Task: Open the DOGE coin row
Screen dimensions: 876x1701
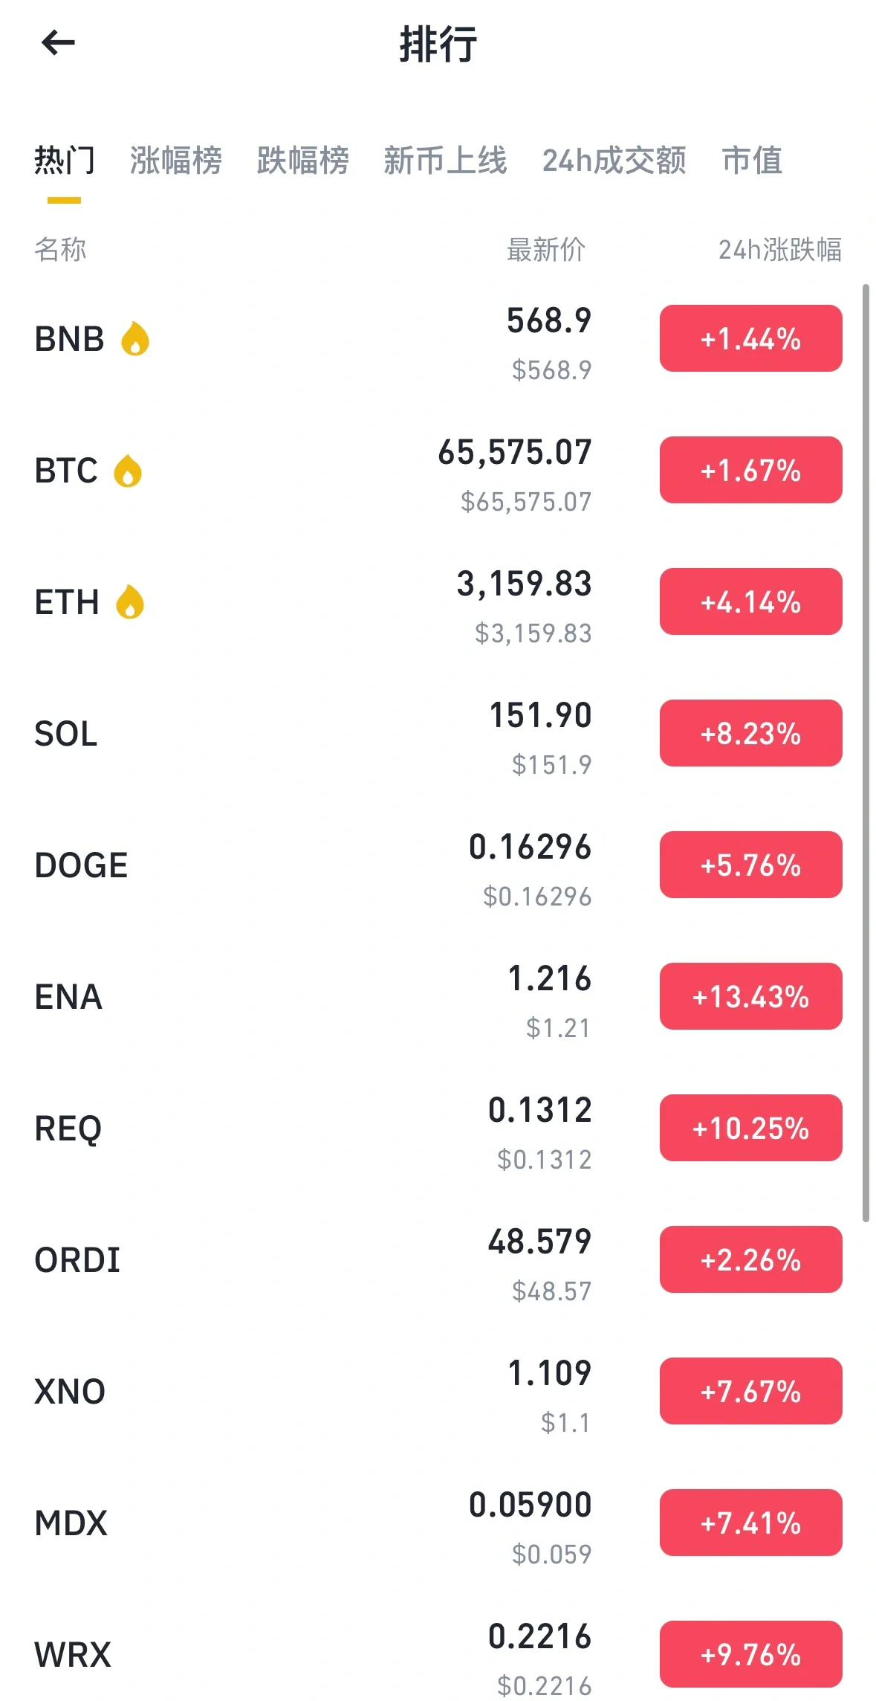Action: tap(438, 865)
